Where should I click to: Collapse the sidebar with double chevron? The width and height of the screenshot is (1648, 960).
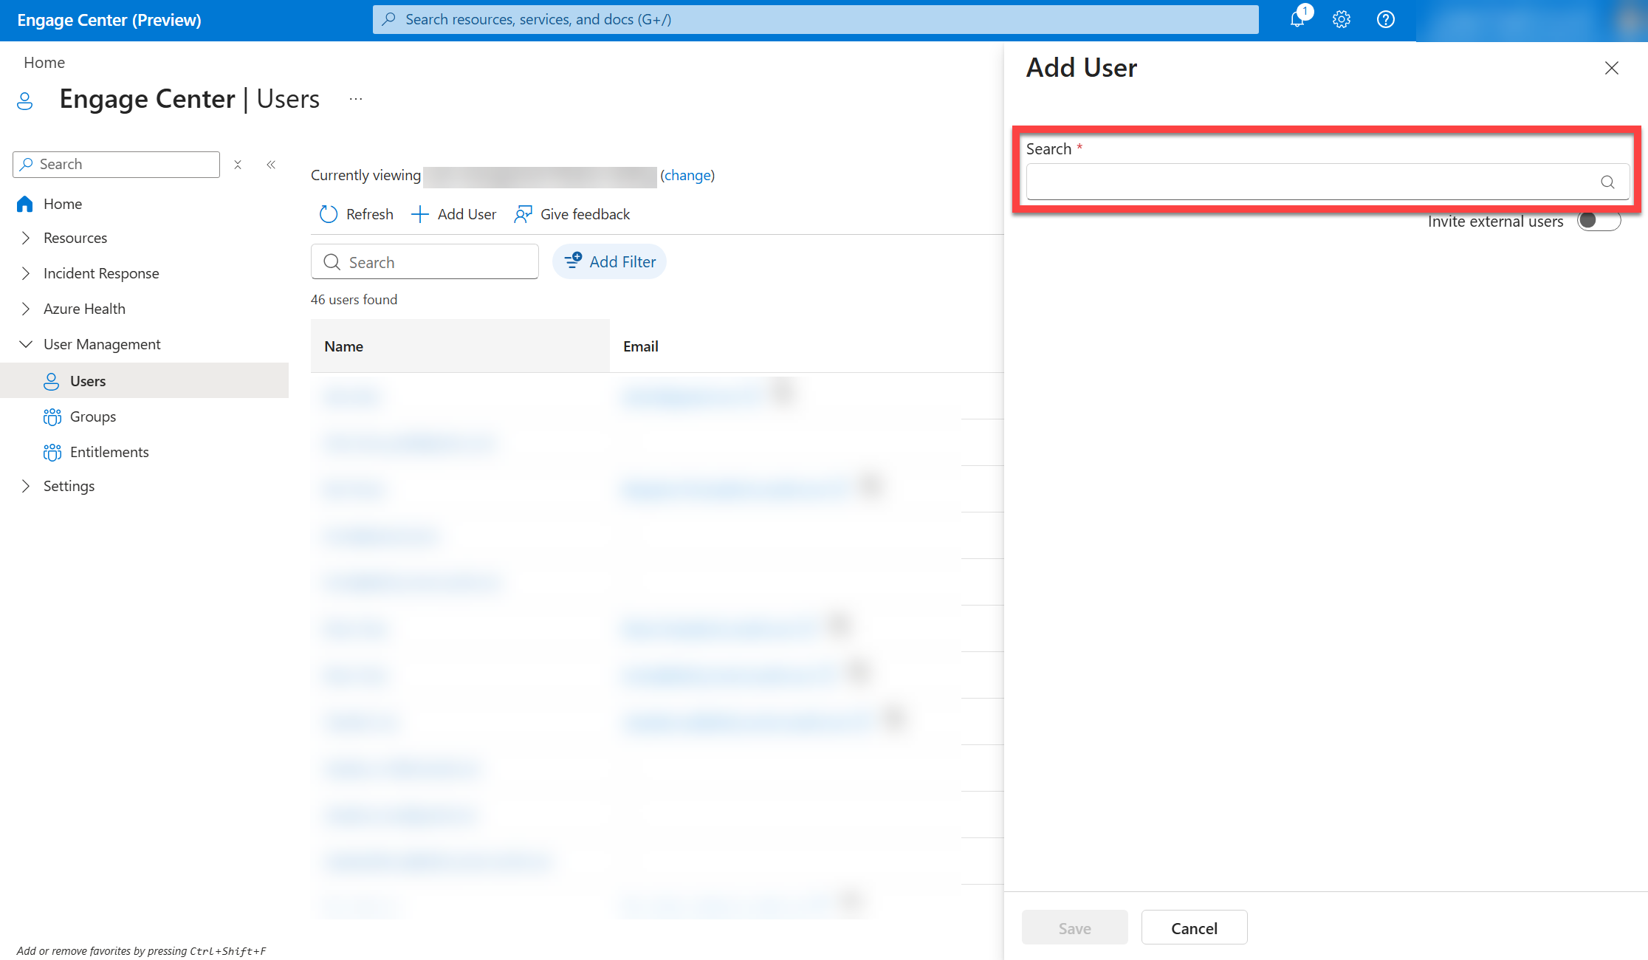point(271,165)
